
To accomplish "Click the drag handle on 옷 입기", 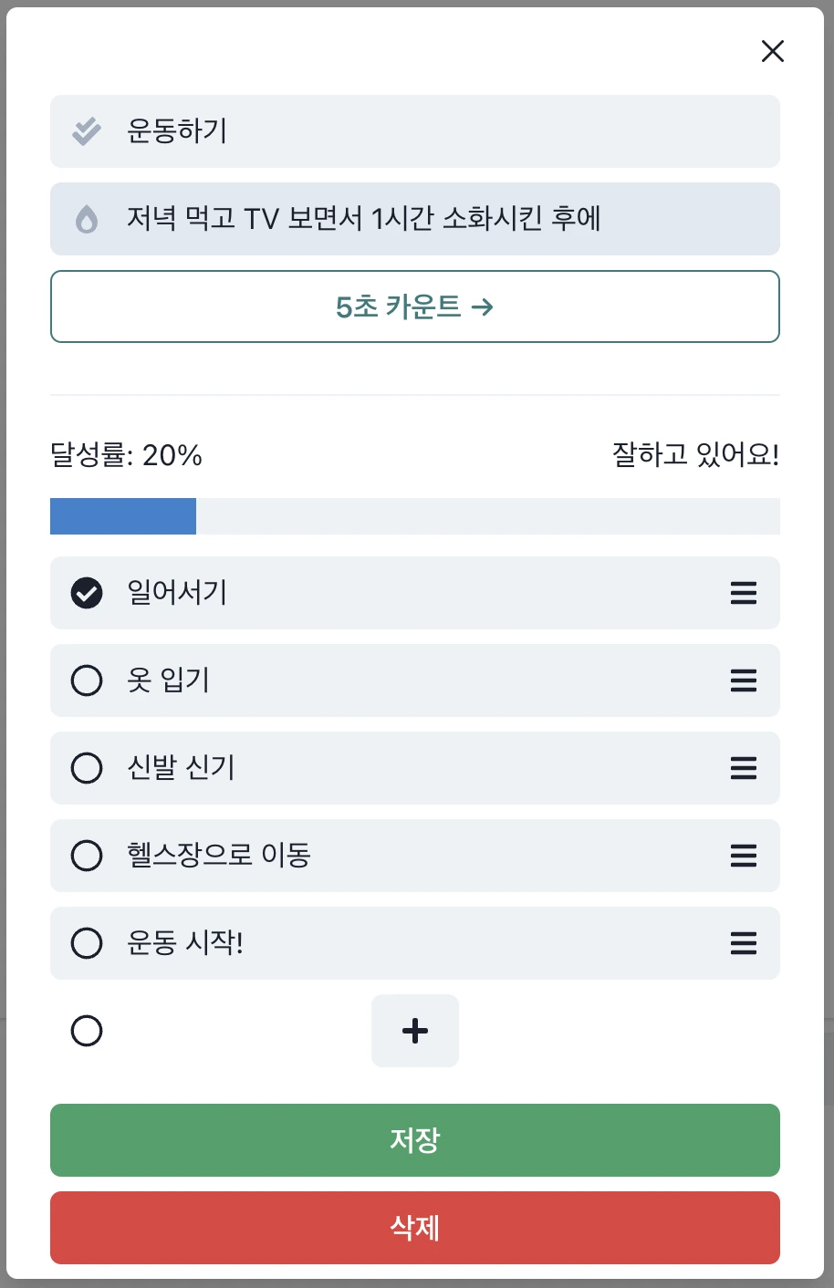I will click(744, 680).
